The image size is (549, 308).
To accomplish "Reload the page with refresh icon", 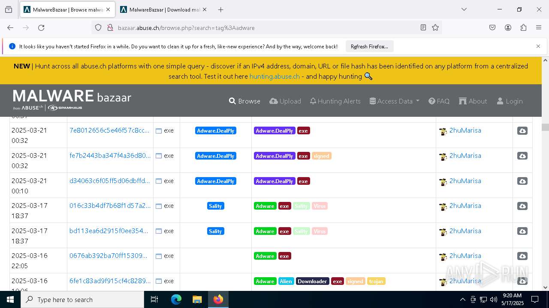I will pos(41,27).
